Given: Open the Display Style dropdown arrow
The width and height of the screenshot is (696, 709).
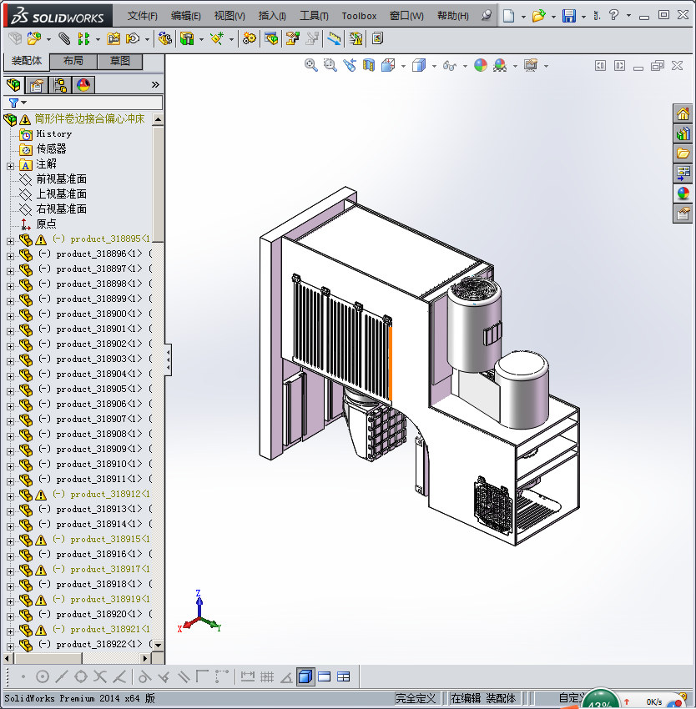Looking at the screenshot, I should point(434,67).
